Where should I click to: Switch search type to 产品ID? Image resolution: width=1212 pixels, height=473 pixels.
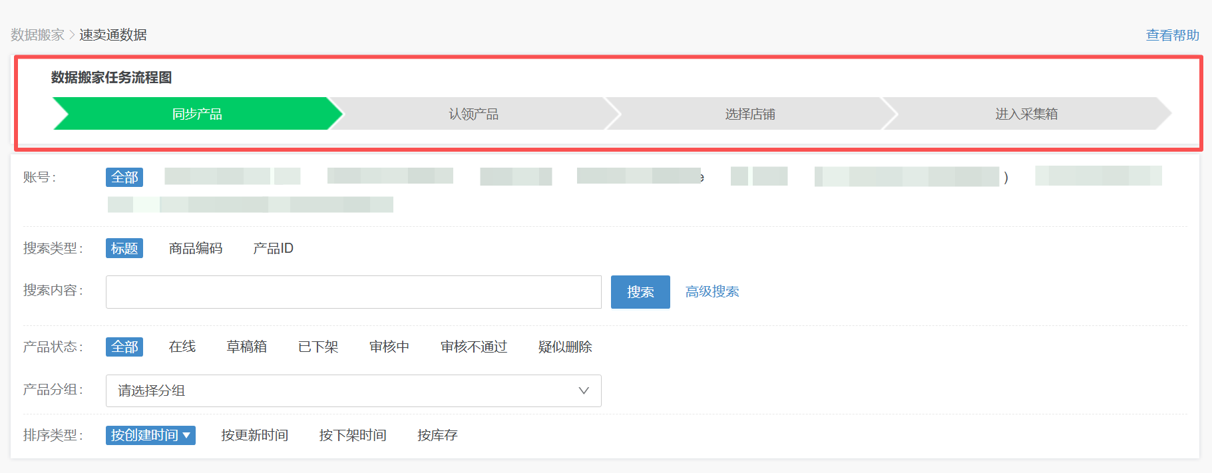click(x=273, y=248)
